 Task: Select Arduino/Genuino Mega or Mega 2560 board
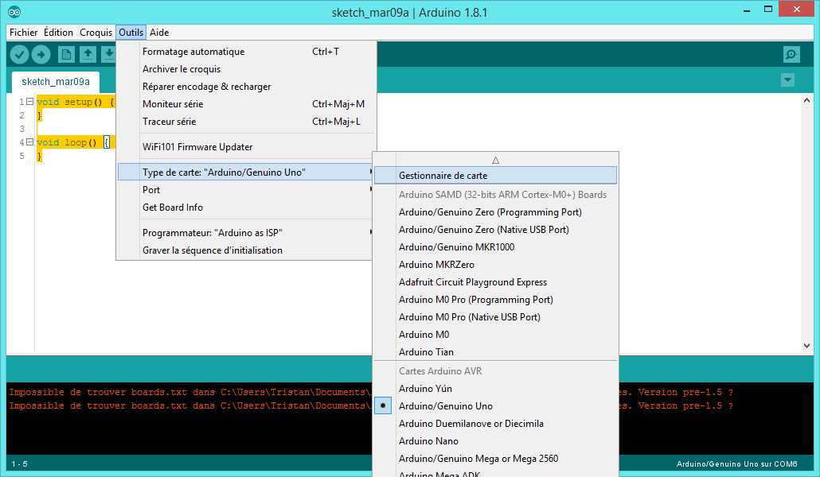point(495,458)
